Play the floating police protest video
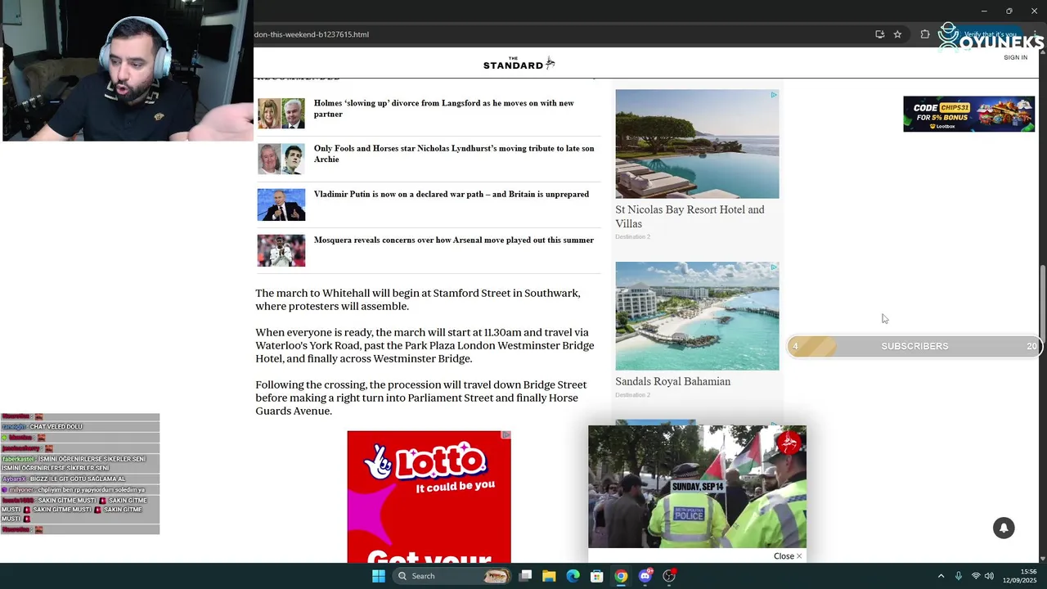Screen dimensions: 1047x589 point(697,487)
